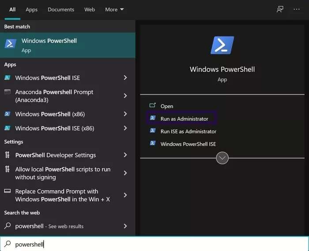This screenshot has width=309, height=251.
Task: Expand more actions with the circular chevron
Action: click(222, 158)
